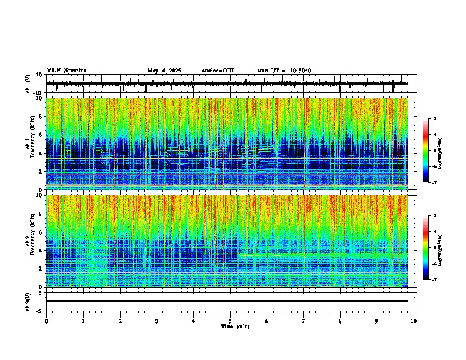Click the time axis tick label '8'
Image resolution: width=466 pixels, height=360 pixels.
pyautogui.click(x=340, y=321)
